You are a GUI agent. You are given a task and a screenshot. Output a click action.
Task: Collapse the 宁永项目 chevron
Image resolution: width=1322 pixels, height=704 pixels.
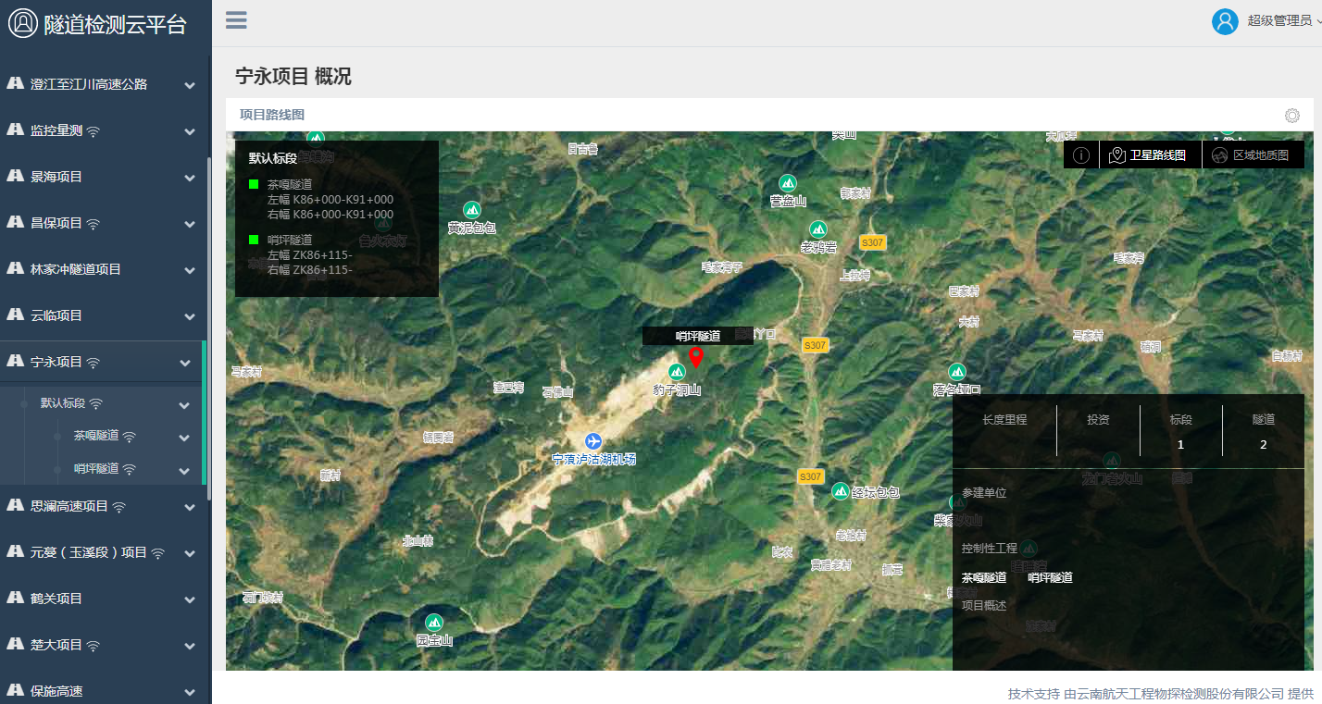click(x=185, y=363)
